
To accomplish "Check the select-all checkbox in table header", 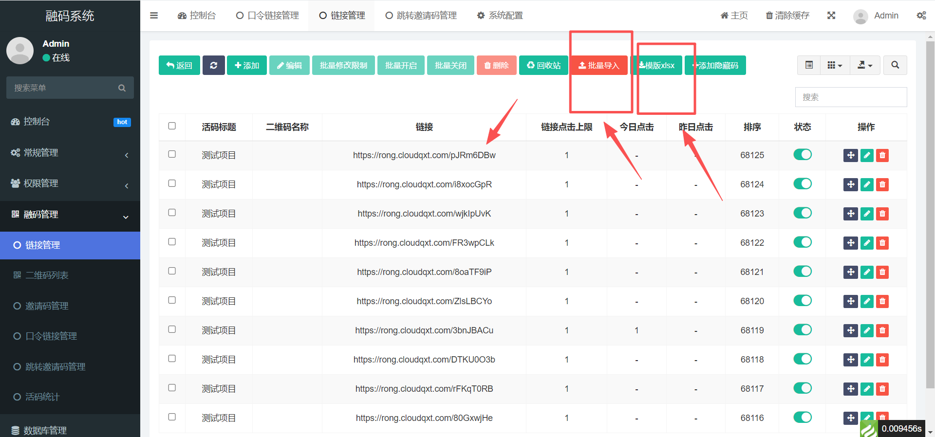I will tap(172, 126).
